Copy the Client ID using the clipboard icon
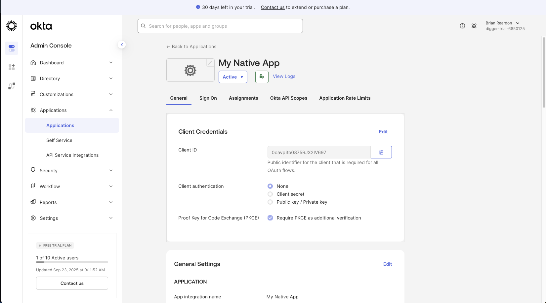 (381, 152)
